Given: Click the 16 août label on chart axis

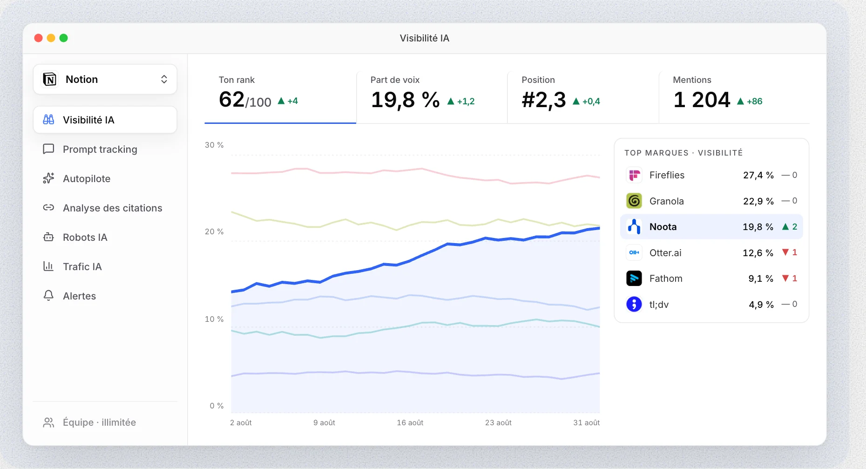Looking at the screenshot, I should pyautogui.click(x=410, y=422).
